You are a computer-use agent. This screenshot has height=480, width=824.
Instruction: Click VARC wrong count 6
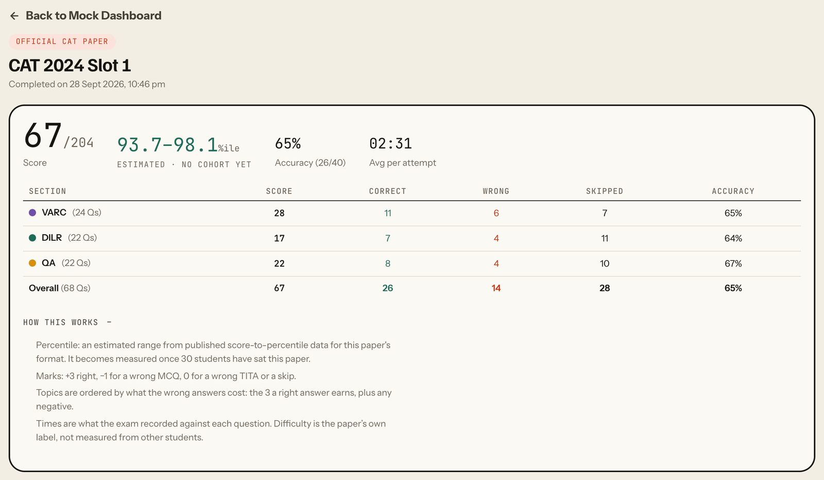coord(496,213)
